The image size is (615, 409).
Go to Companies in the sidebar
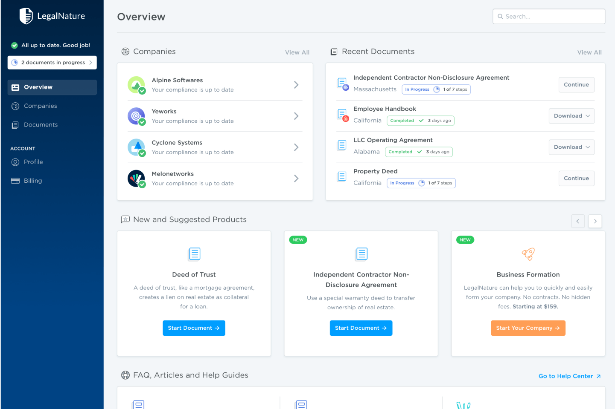point(40,106)
